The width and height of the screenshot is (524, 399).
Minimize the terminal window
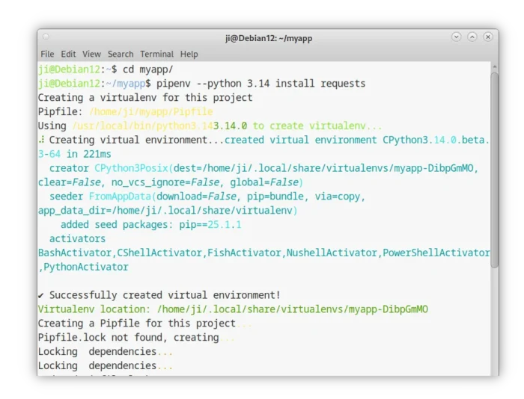coord(456,37)
